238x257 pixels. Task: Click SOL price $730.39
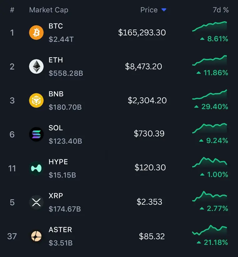[x=149, y=134]
